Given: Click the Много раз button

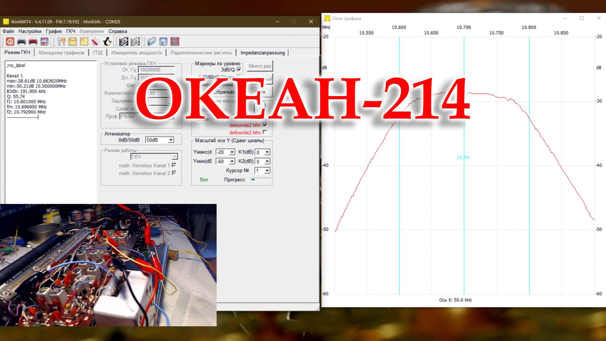Looking at the screenshot, I should pos(260,66).
